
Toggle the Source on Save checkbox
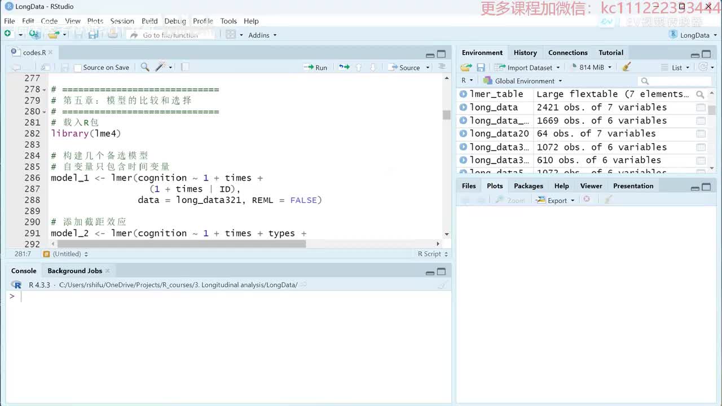(x=78, y=68)
